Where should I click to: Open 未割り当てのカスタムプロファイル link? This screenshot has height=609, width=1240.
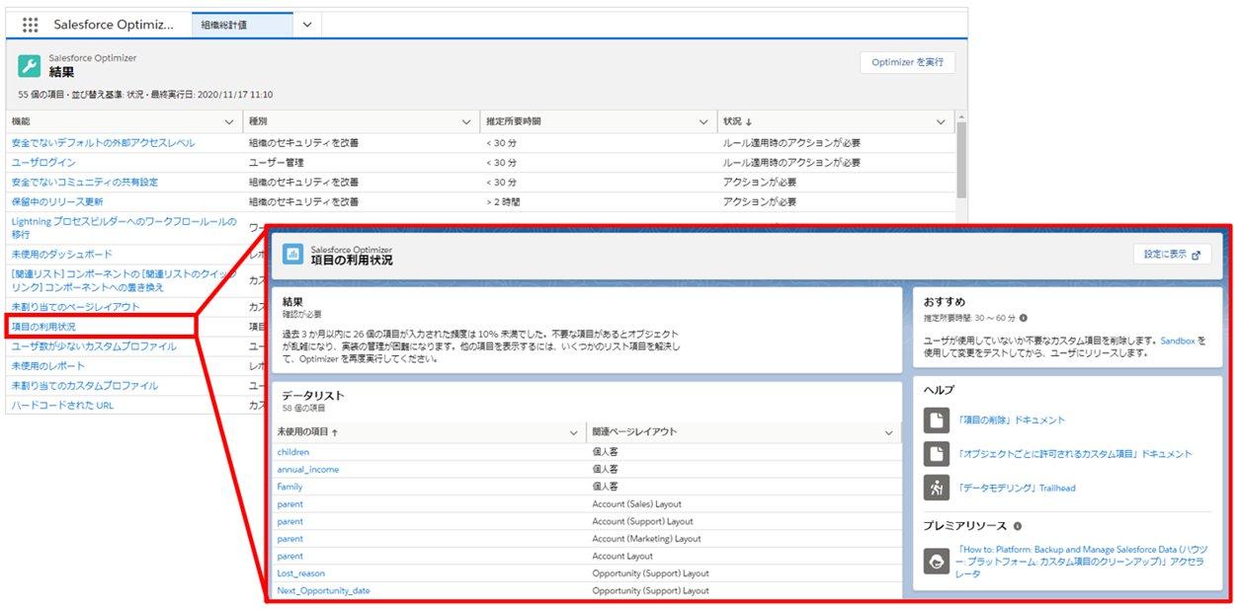[85, 386]
